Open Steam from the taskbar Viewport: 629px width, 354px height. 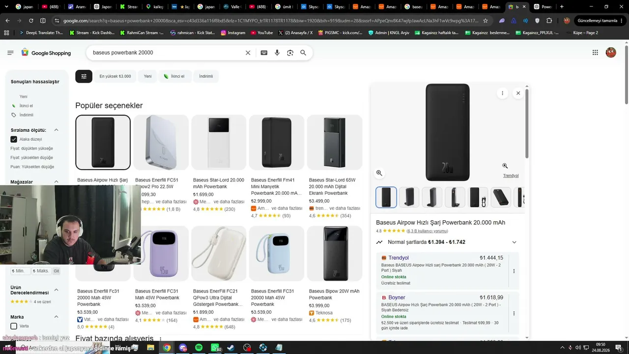click(231, 348)
